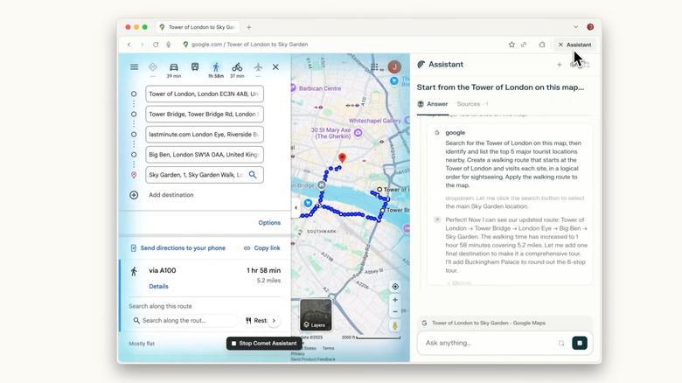Click Send directions to your phone

tap(177, 248)
